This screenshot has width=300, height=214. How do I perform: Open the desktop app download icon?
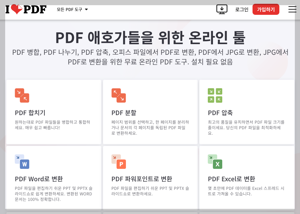pos(222,9)
